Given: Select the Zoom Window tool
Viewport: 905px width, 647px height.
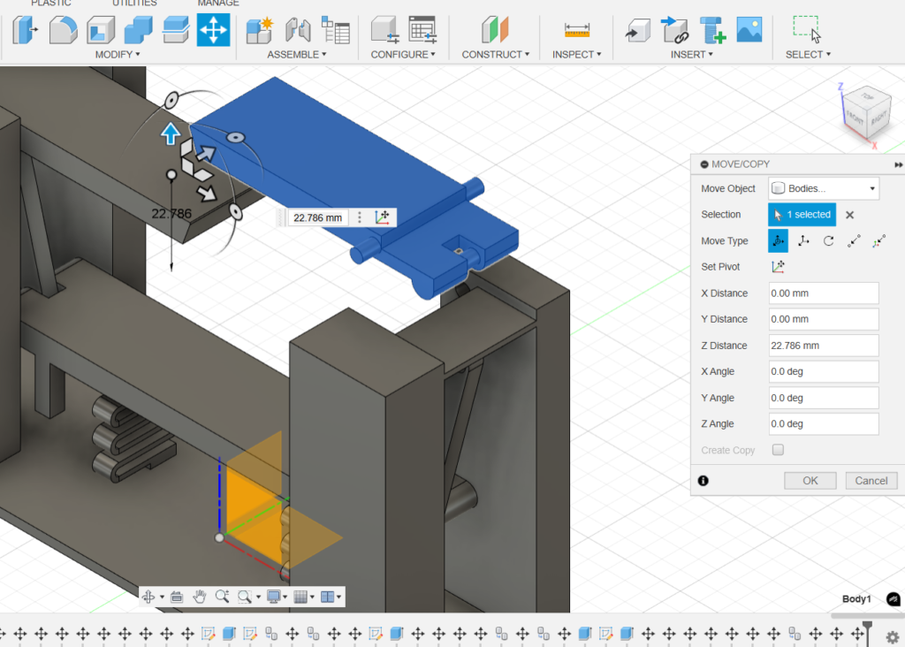Looking at the screenshot, I should click(x=245, y=597).
